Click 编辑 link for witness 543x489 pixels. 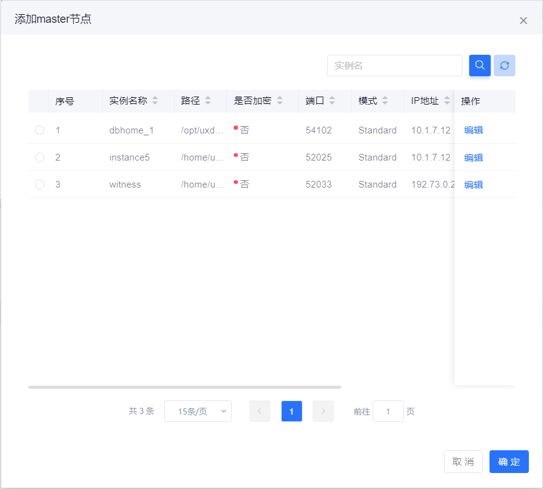(x=474, y=185)
